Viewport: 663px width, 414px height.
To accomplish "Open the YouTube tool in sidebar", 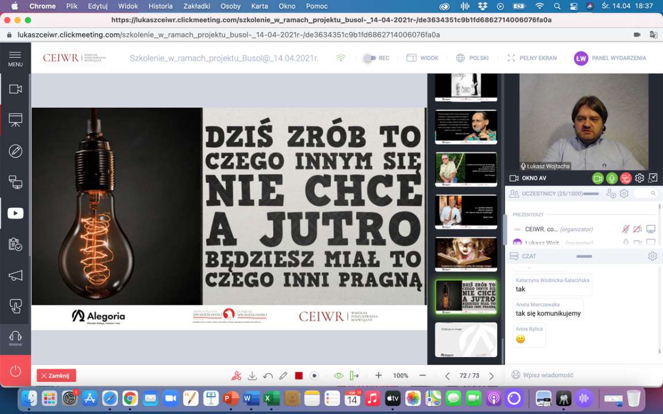I will (16, 213).
